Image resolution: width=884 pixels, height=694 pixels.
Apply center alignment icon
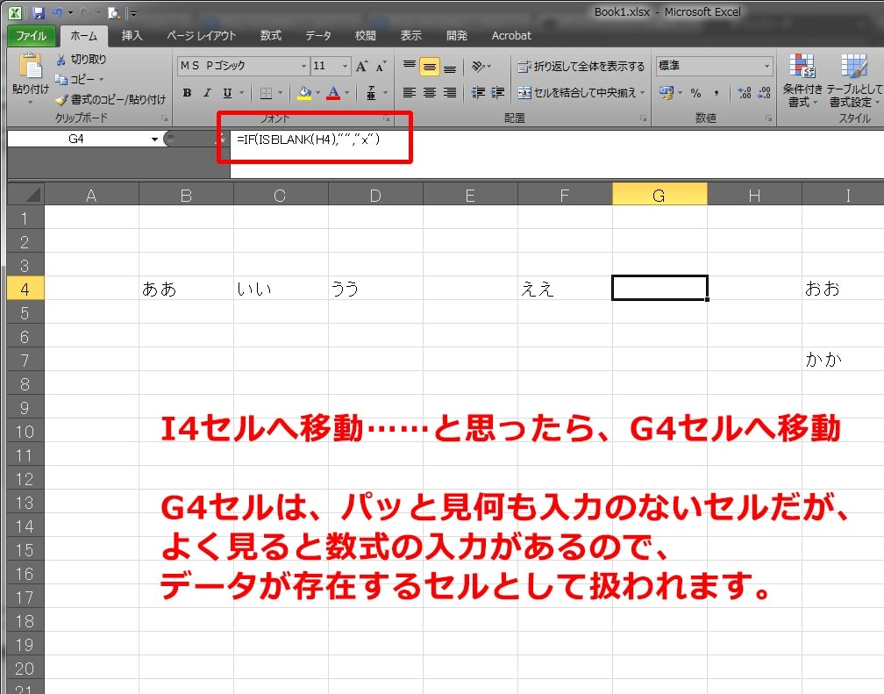click(430, 92)
